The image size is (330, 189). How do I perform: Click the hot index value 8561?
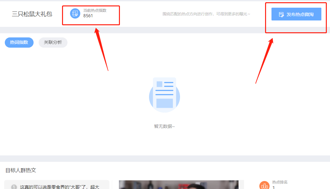click(x=88, y=16)
